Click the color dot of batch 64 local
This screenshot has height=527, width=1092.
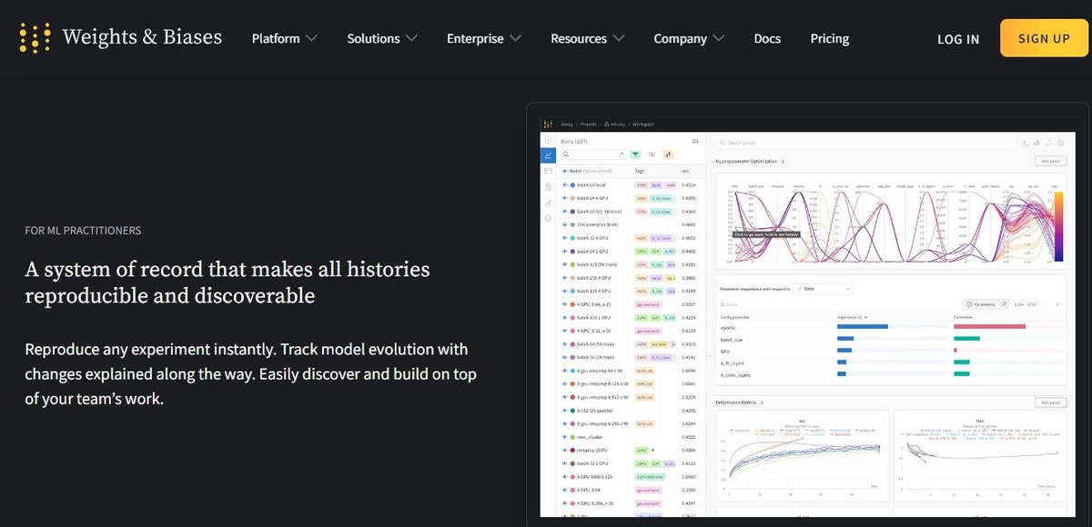click(x=572, y=184)
